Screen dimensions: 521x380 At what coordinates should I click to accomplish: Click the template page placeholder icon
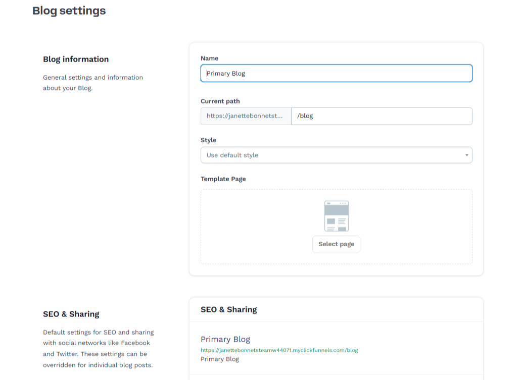click(x=336, y=216)
